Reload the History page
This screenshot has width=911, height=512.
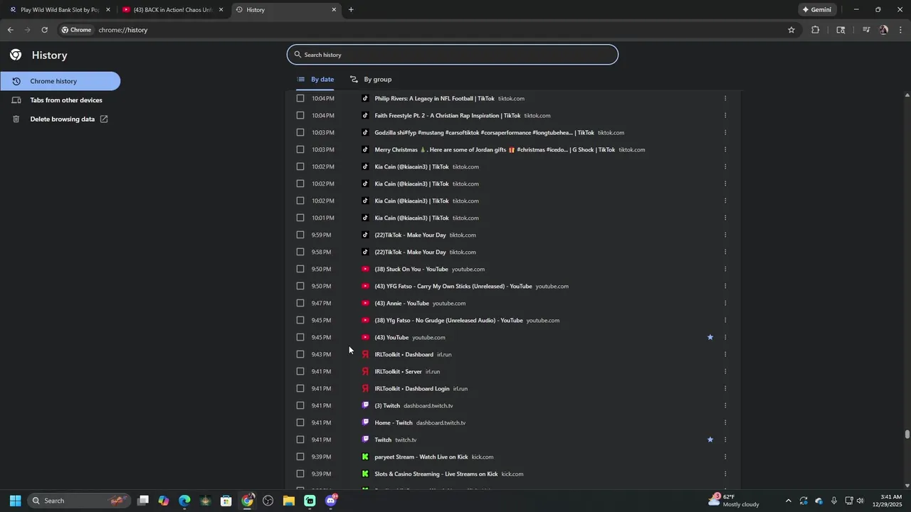[x=44, y=30]
